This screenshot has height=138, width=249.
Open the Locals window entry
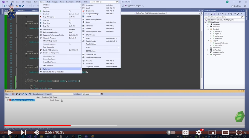tap(88, 8)
